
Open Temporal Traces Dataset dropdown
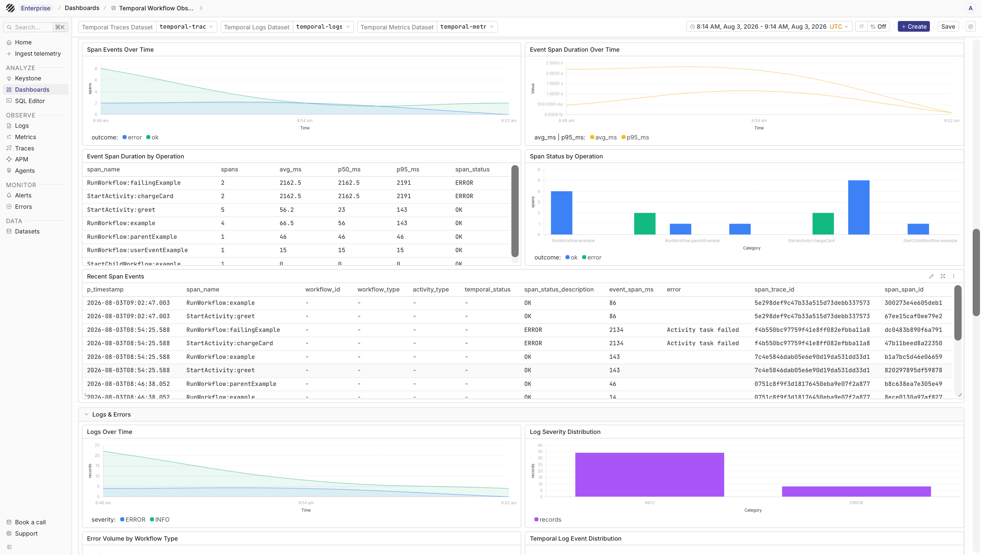pyautogui.click(x=186, y=27)
